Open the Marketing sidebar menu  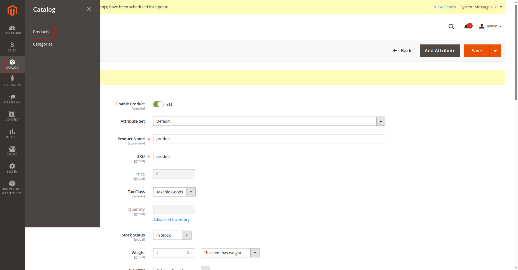pyautogui.click(x=12, y=99)
